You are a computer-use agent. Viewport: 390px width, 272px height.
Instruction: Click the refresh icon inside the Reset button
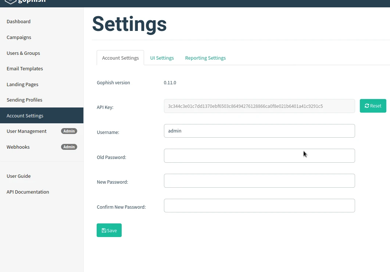(367, 106)
